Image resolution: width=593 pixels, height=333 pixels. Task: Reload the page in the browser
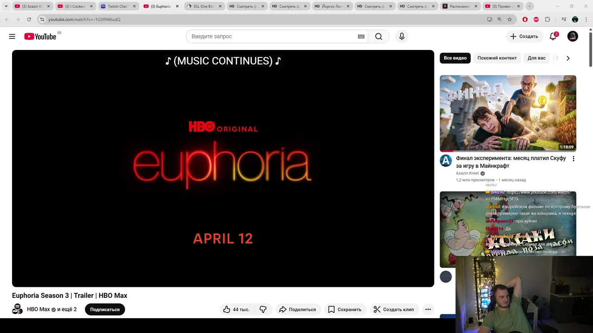[x=29, y=19]
